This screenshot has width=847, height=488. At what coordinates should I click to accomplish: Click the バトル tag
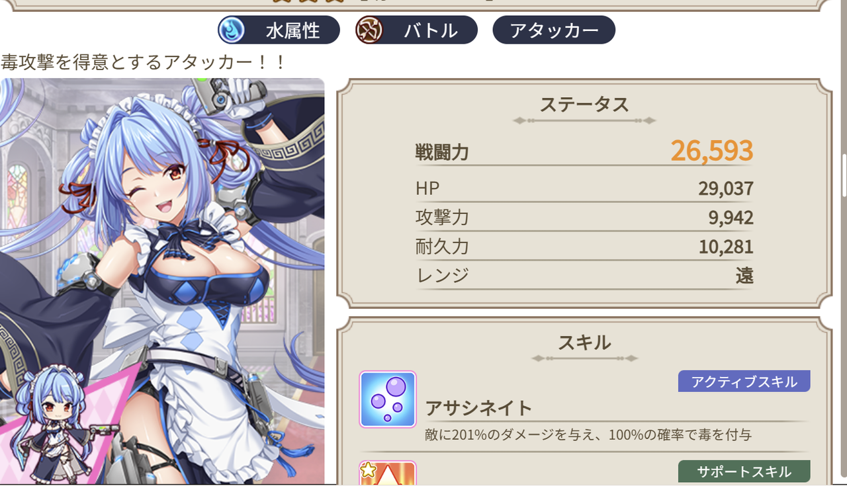416,30
